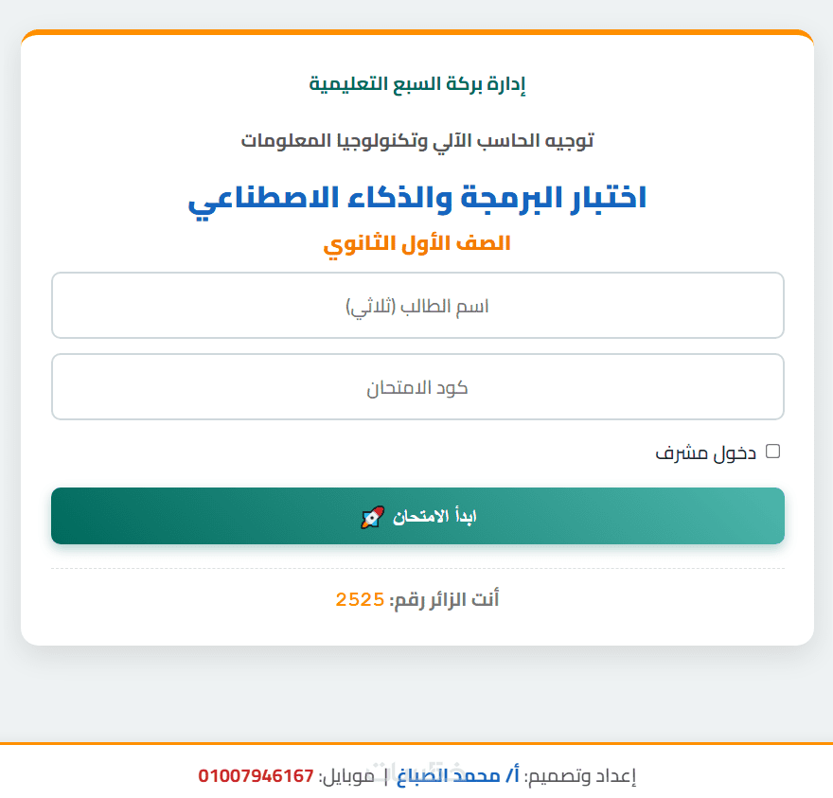Select the visitor count 2525
Screen dimensions: 833x798
pyautogui.click(x=360, y=599)
